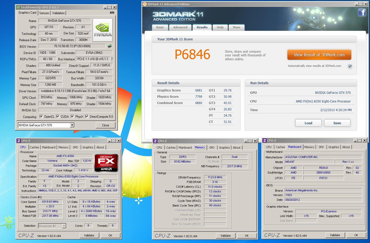This screenshot has width=370, height=243.
Task: Click OK in CPU-Z Memory window
Action: pos(247,236)
